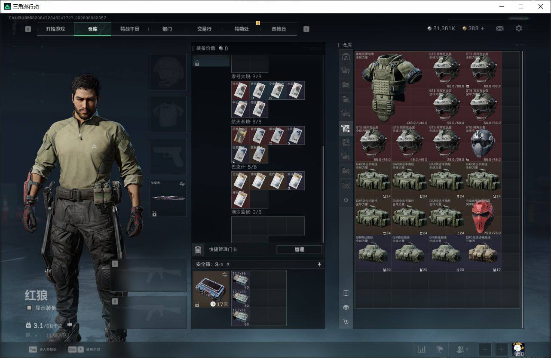Open the statistics bar chart icon
551x358 pixels.
coord(422,349)
